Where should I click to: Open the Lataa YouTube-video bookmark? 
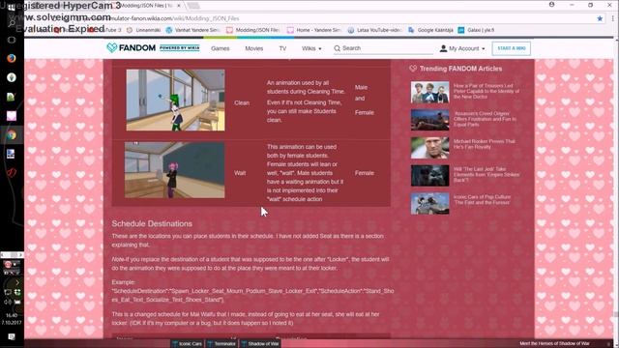tap(374, 30)
